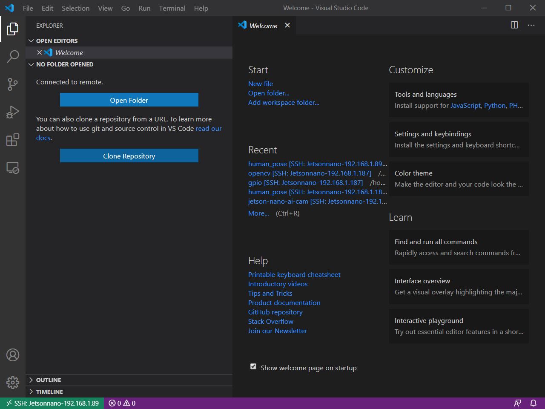Click the New file link
Screen dimensions: 545x409
261,84
